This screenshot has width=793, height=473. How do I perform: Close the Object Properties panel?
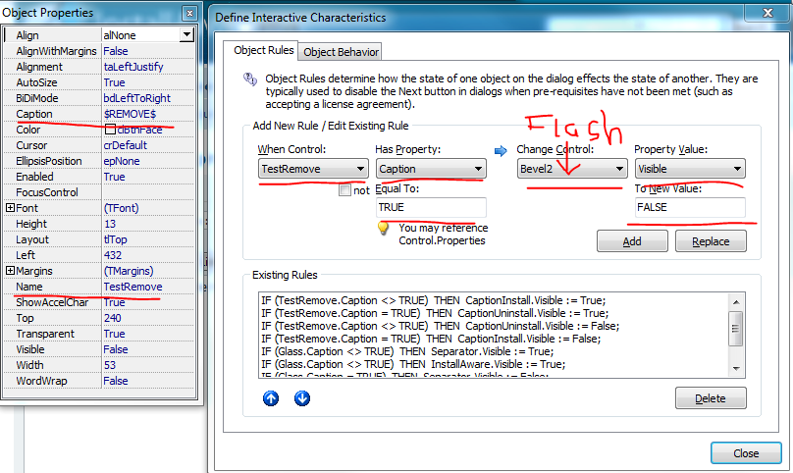[189, 13]
